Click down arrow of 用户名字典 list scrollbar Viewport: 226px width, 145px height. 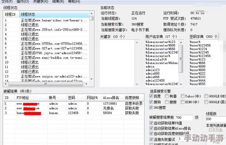click(181, 84)
